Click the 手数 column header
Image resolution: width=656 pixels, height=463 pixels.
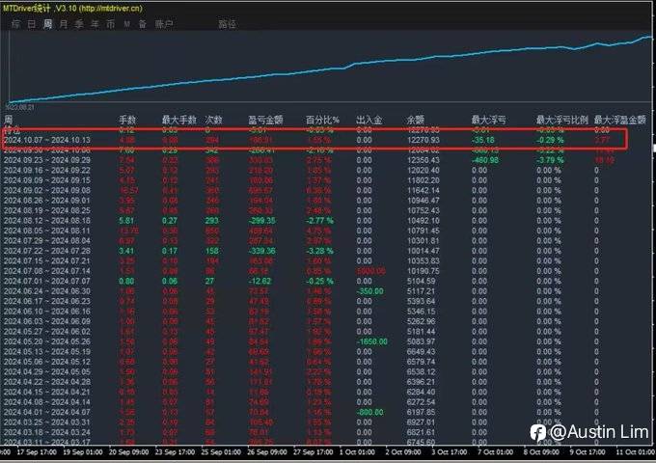pos(127,120)
